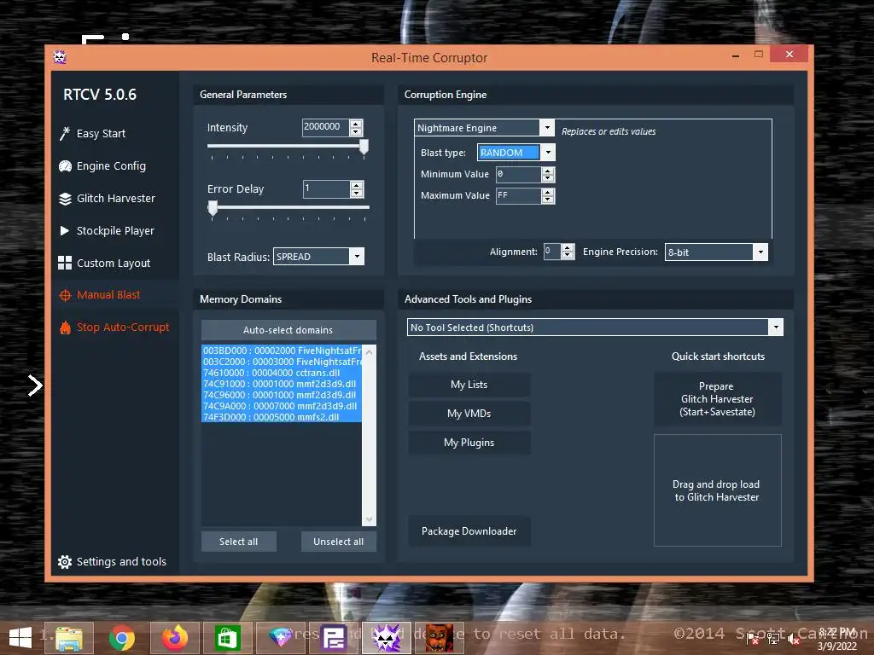
Task: Open Easy Start menu entry
Action: pyautogui.click(x=101, y=134)
